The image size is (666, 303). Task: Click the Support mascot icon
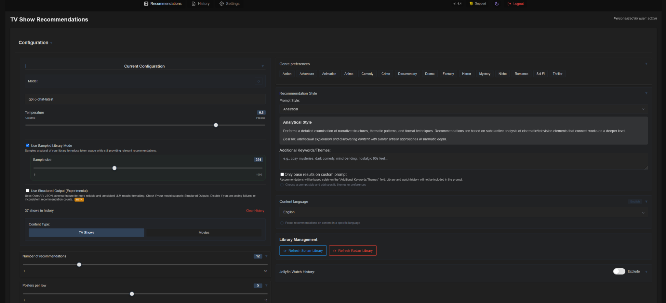471,4
